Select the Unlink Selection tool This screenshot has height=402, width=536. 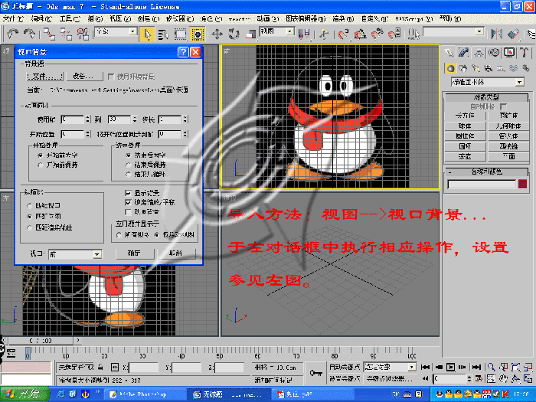(x=66, y=34)
